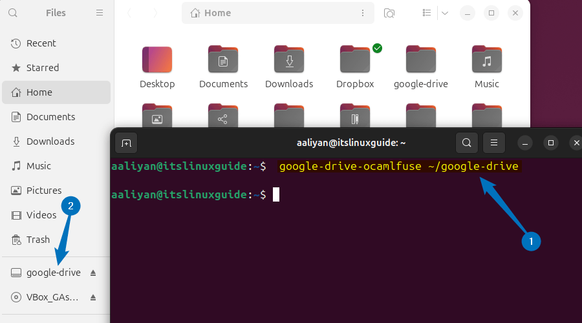Switch Files to list view
The image size is (582, 323).
click(x=427, y=13)
